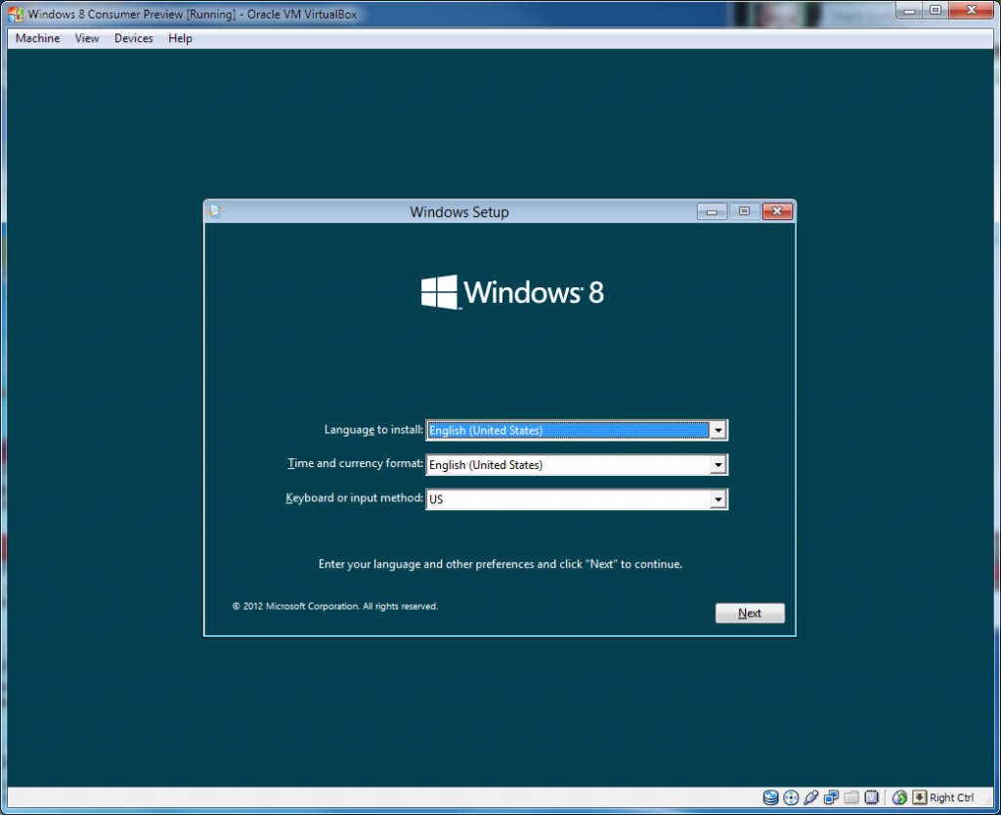
Task: Click the keyboard capture arrow icon
Action: [919, 797]
